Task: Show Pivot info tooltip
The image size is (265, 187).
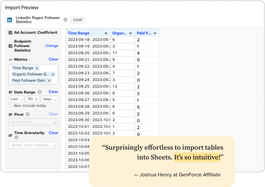Action: [x=27, y=114]
